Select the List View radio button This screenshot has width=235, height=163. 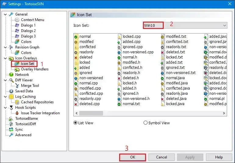point(75,123)
